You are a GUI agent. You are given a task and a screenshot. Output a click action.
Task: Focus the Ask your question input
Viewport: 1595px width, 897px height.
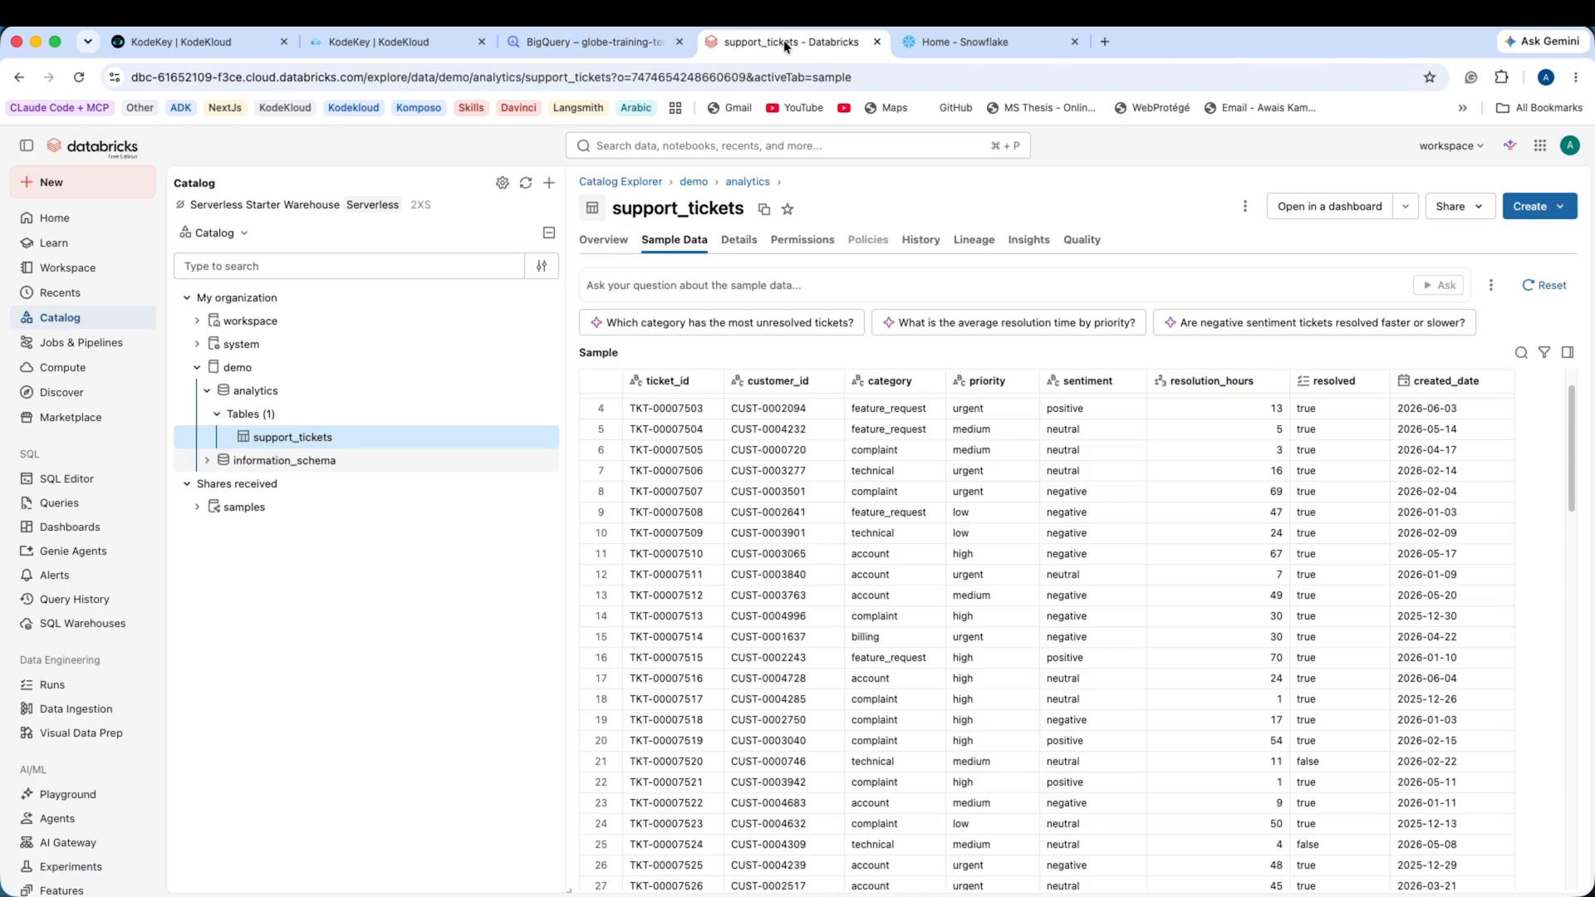995,285
